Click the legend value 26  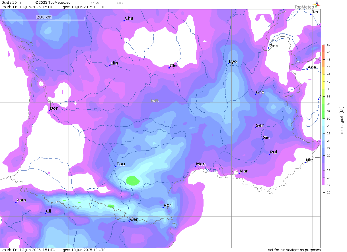[328, 134]
